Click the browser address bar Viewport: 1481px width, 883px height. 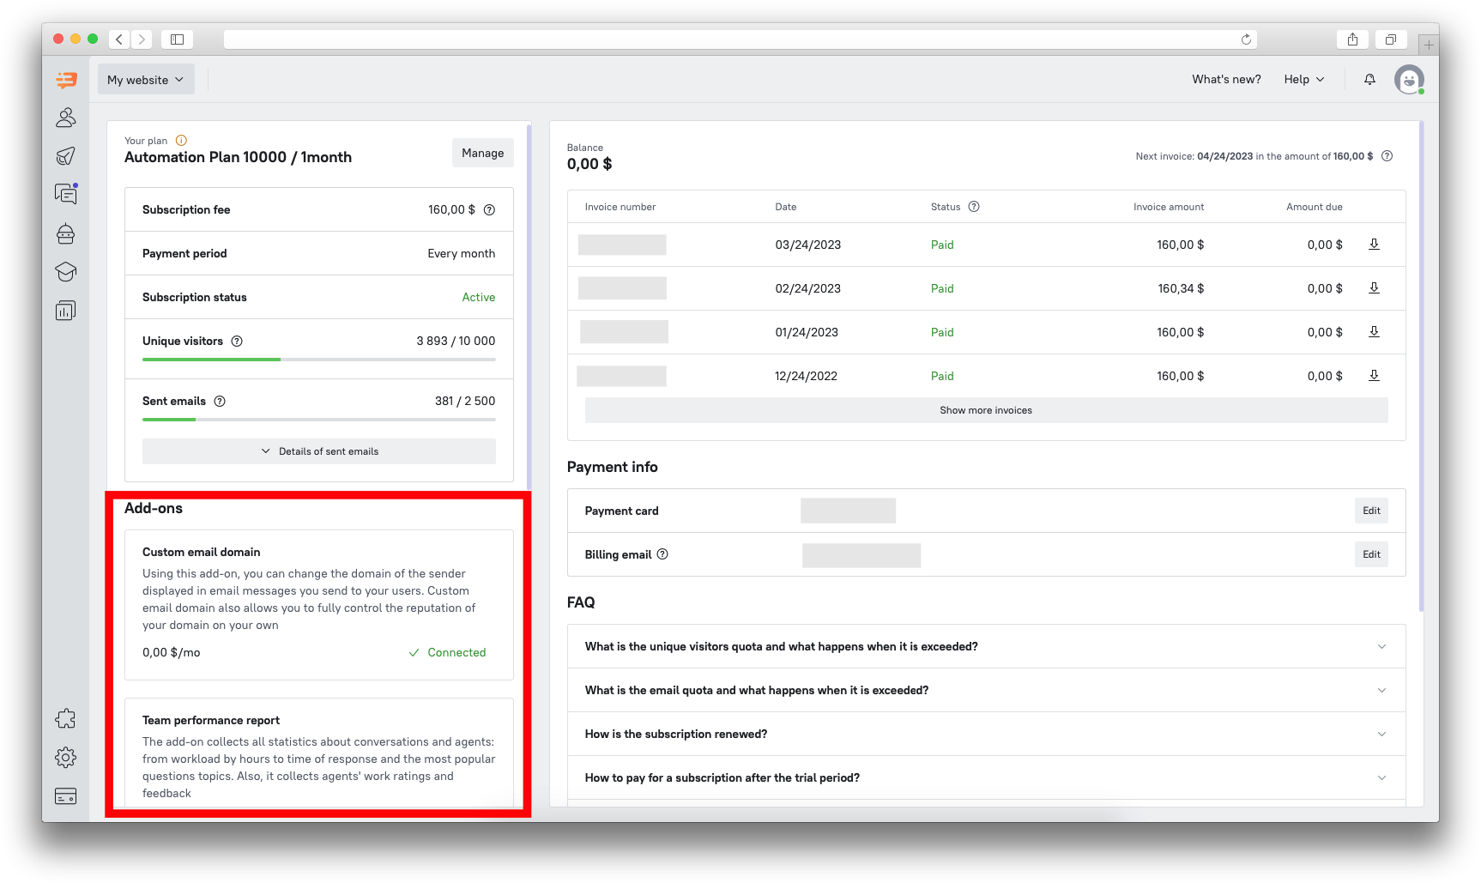pyautogui.click(x=740, y=39)
